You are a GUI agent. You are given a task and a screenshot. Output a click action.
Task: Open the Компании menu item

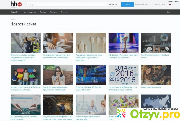pos(54,12)
